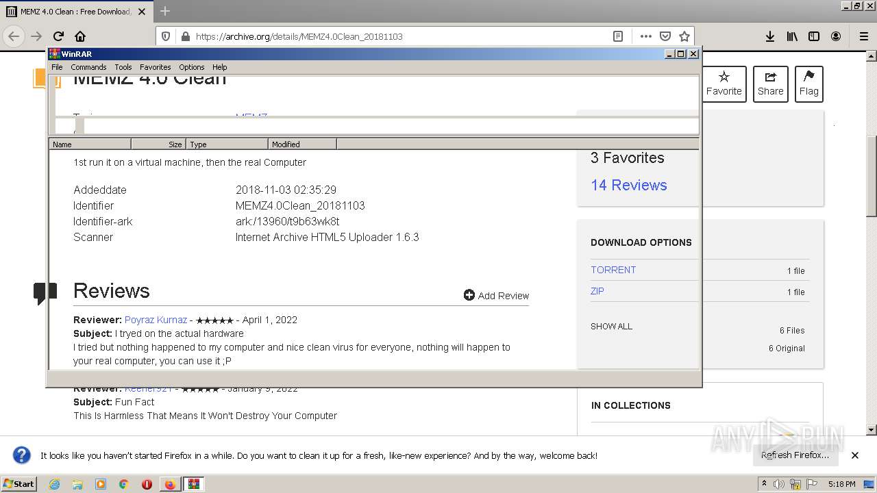Open WinRAR Options menu
This screenshot has width=877, height=493.
(x=192, y=67)
